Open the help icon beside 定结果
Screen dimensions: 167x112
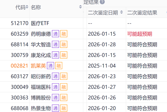click(x=102, y=2)
